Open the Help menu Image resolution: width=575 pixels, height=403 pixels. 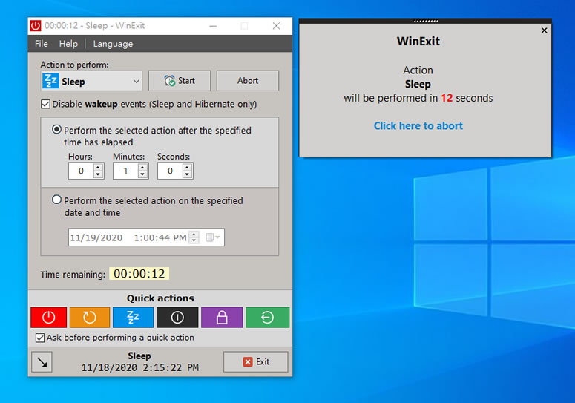[x=68, y=44]
